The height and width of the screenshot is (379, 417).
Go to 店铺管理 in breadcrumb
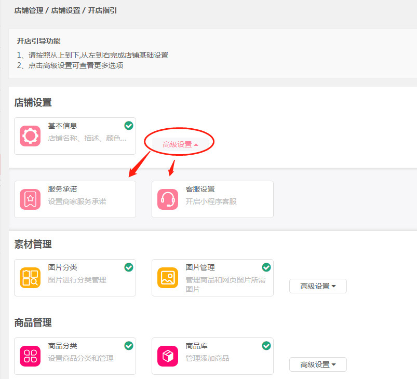(x=29, y=10)
